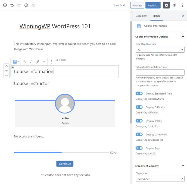Open the content structure info icon

pos(26,5)
